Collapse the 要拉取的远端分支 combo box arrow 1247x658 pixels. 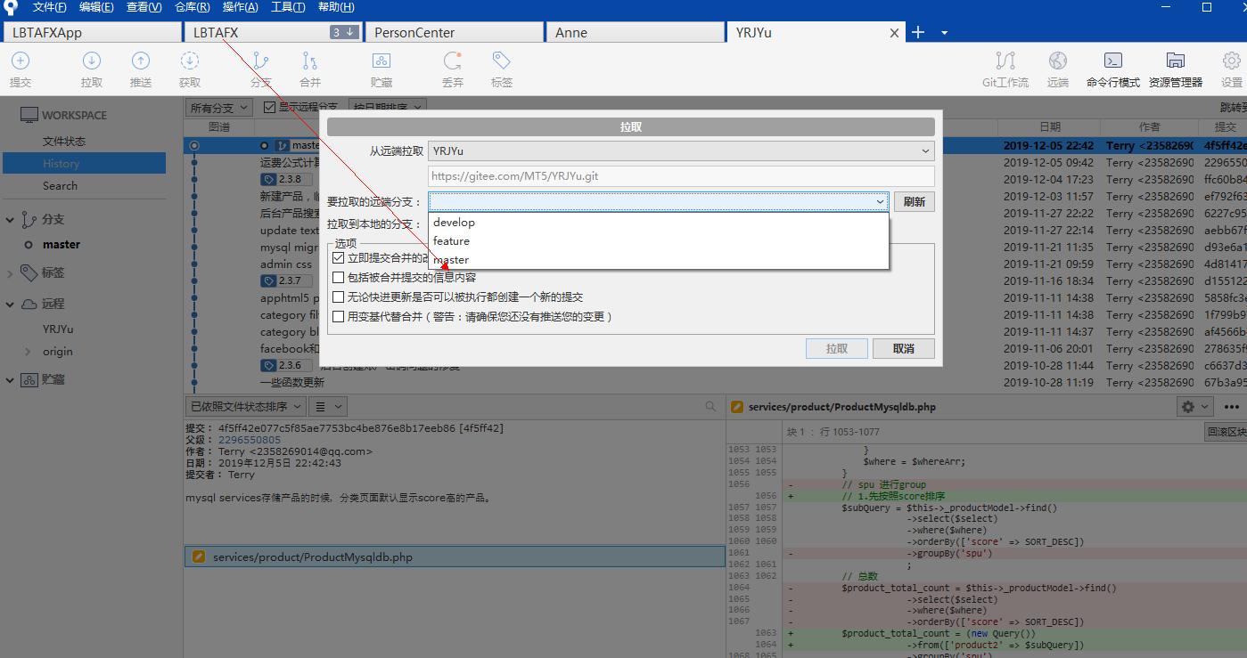pyautogui.click(x=880, y=202)
